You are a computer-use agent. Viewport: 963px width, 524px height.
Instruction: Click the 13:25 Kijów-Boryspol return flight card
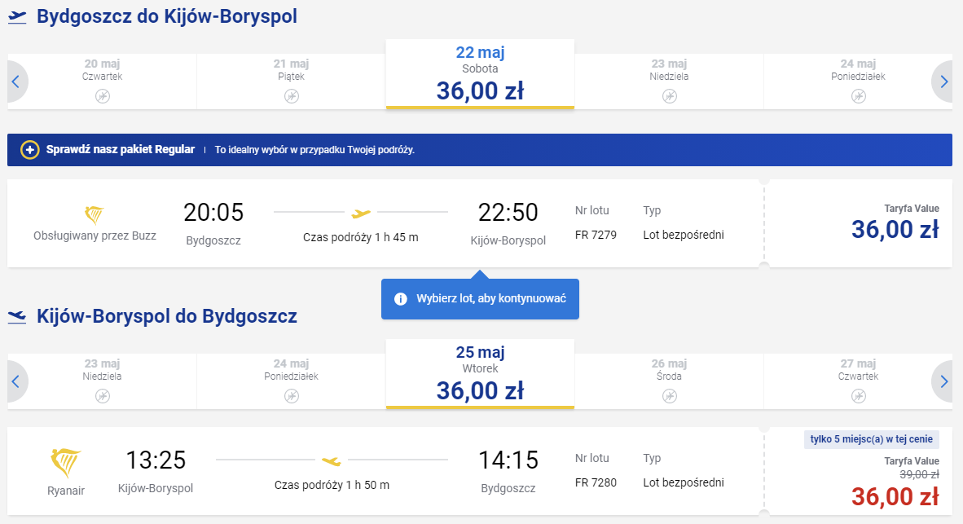pos(385,472)
